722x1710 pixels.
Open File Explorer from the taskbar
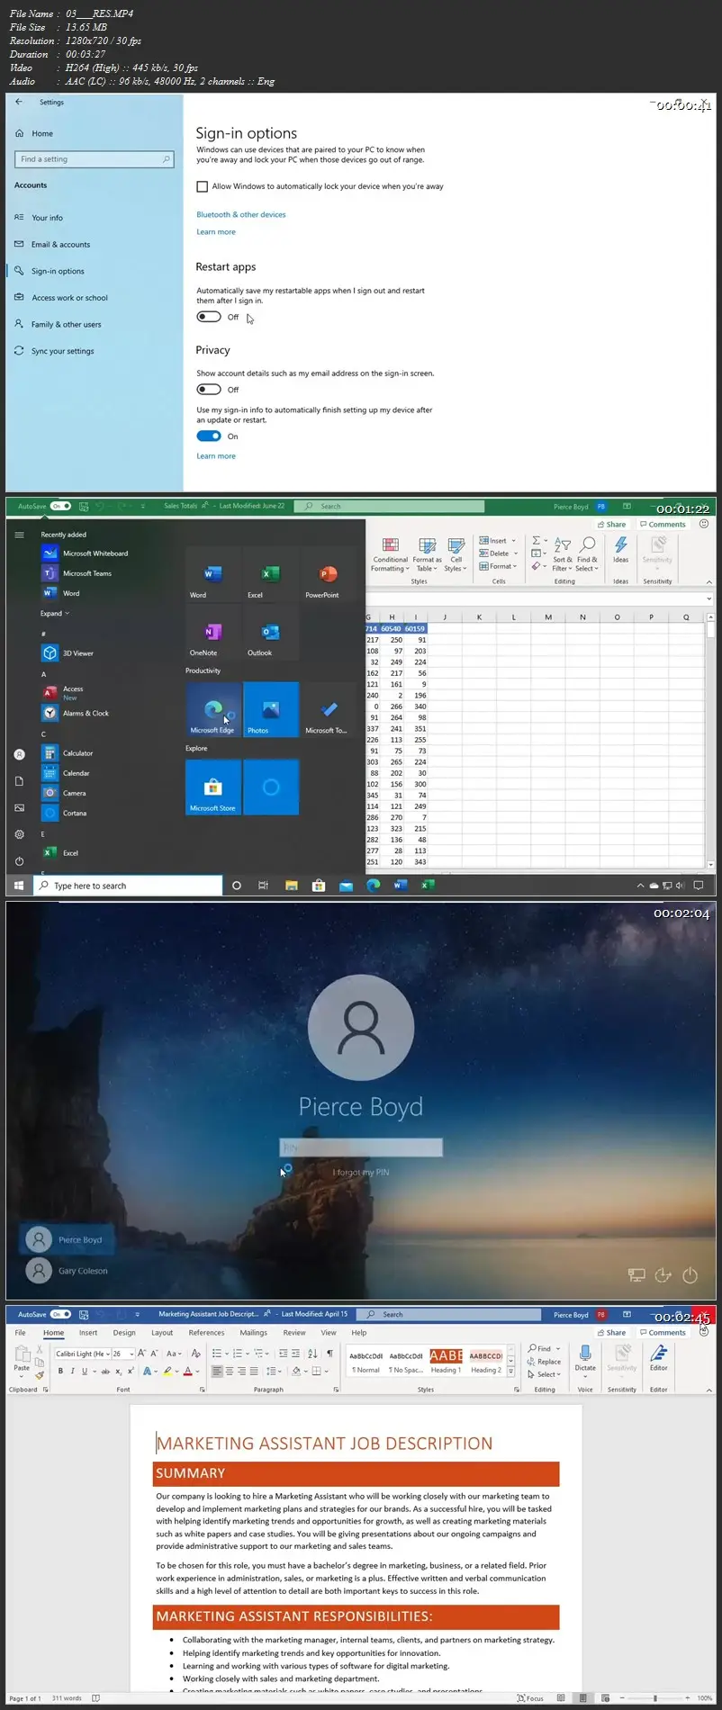[x=291, y=886]
